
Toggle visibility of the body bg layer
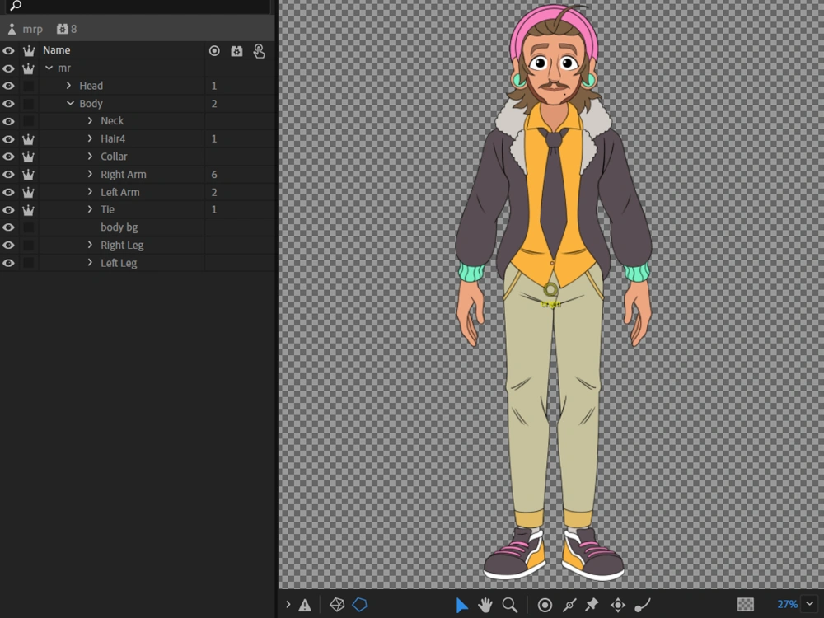tap(8, 227)
